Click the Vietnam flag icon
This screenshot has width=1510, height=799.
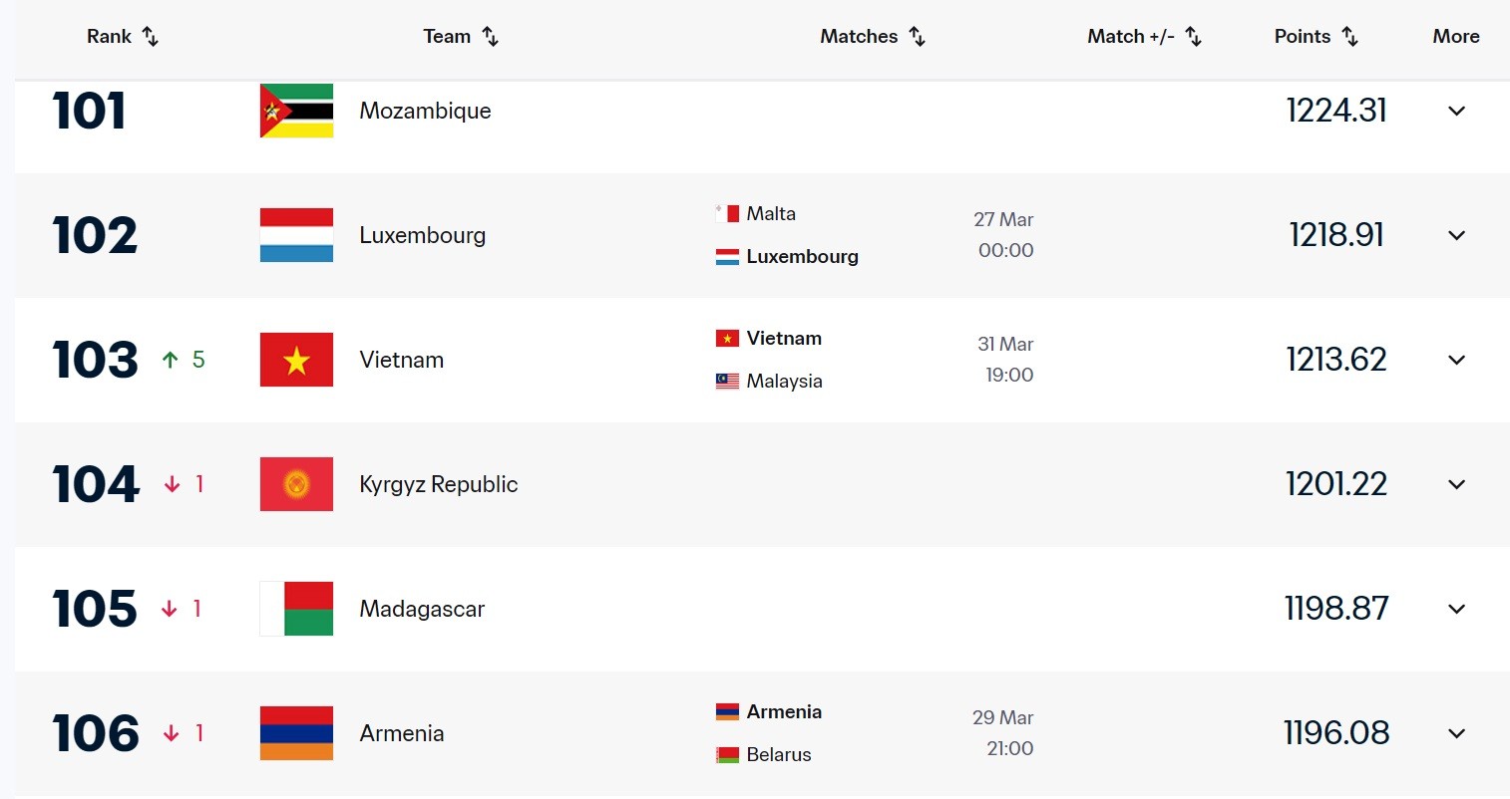(296, 360)
